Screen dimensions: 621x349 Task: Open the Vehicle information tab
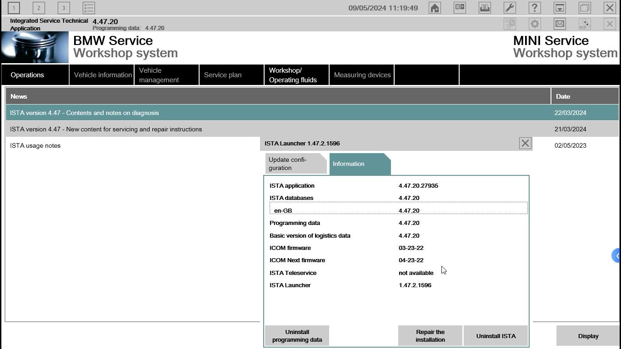(x=102, y=75)
